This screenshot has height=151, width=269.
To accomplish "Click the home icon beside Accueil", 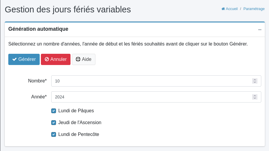I will coord(223,9).
